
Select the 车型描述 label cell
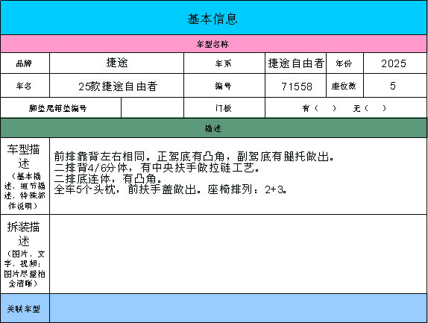tap(25, 176)
